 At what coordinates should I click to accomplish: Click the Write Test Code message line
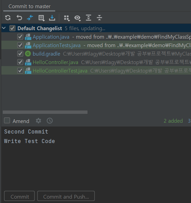[30, 141]
